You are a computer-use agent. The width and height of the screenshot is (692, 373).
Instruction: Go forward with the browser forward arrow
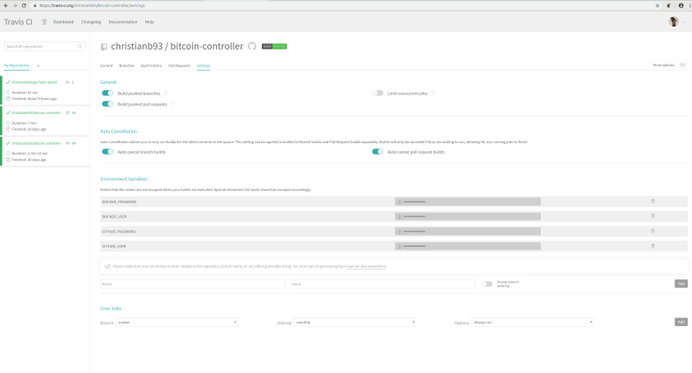(14, 5)
